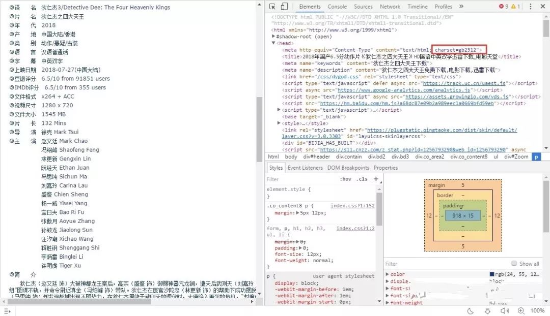This screenshot has height=316, width=550.
Task: Add a new style rule with plus icon
Action: [376, 179]
